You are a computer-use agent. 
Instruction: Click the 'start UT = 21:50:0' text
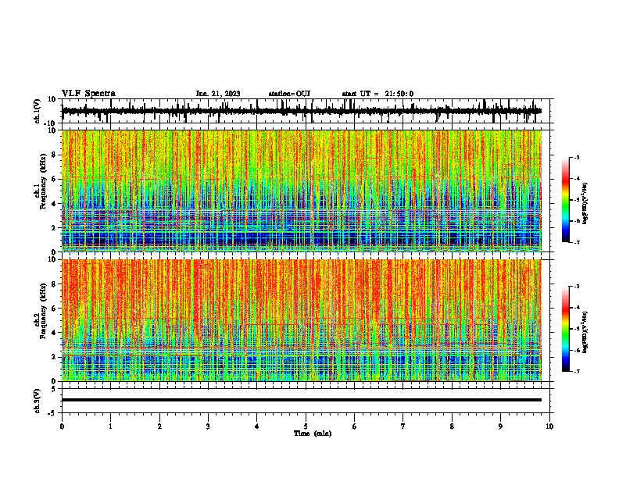point(377,94)
